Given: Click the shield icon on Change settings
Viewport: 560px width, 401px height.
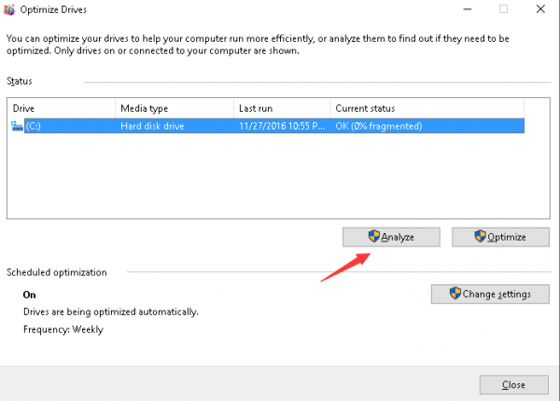Looking at the screenshot, I should coord(455,294).
